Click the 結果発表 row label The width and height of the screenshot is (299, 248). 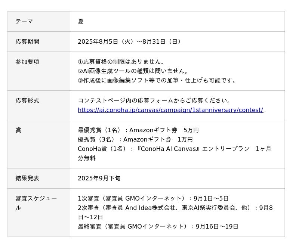tap(27, 179)
